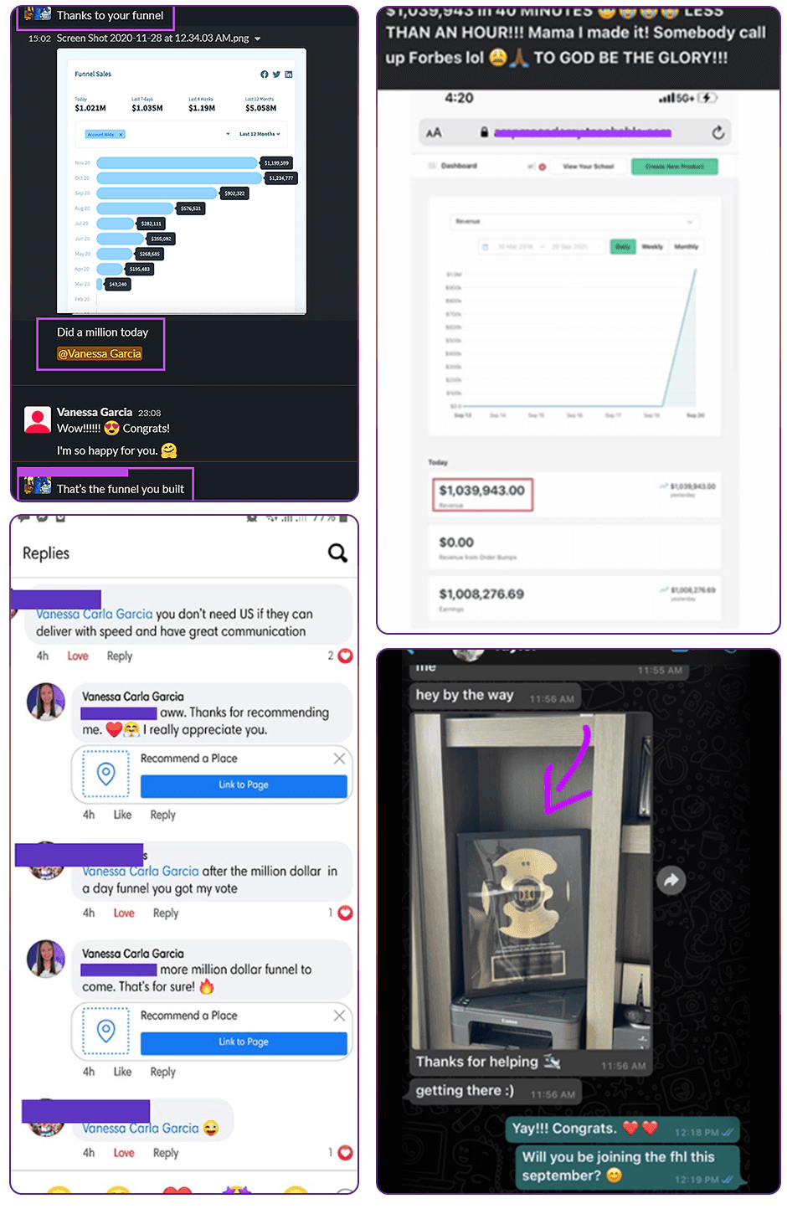Click the LinkedIn share icon on Funnel Sales
Screen dimensions: 787x1209
289,75
